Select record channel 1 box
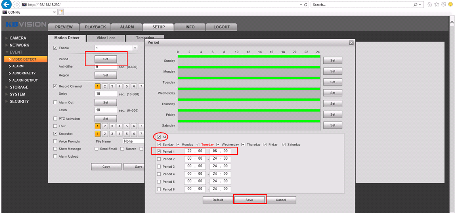This screenshot has width=455, height=213. [x=97, y=86]
